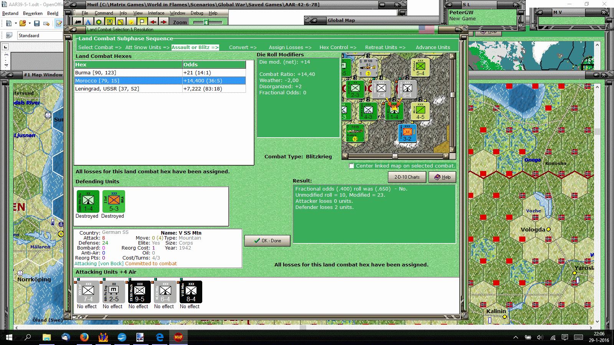Select the V SS Mtn 8-4 attacking unit
This screenshot has width=614, height=345.
[191, 292]
